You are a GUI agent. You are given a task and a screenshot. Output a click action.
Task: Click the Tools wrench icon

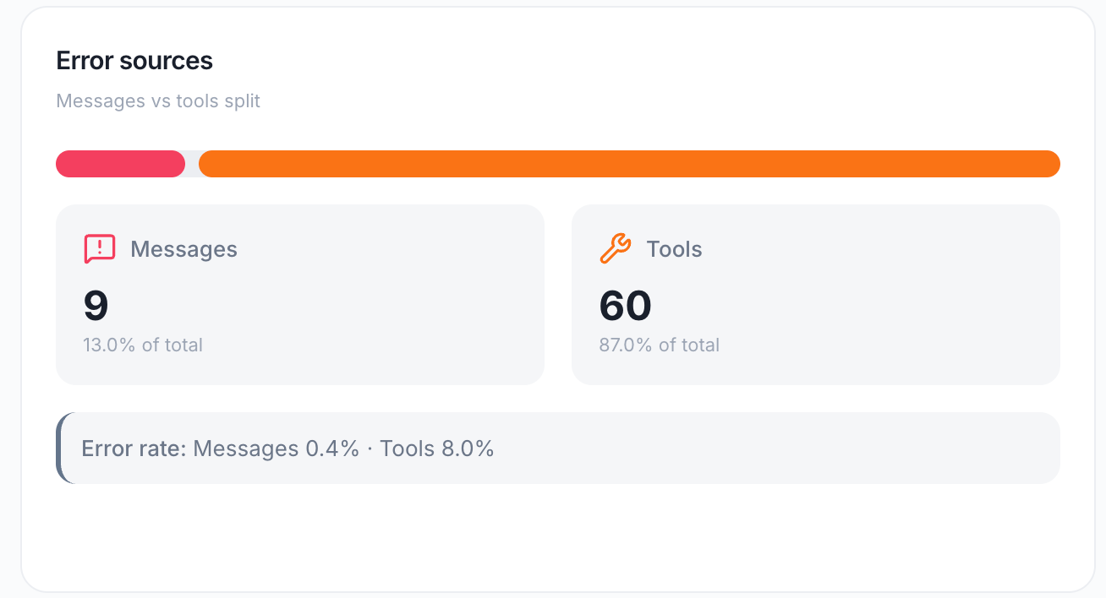tap(616, 249)
